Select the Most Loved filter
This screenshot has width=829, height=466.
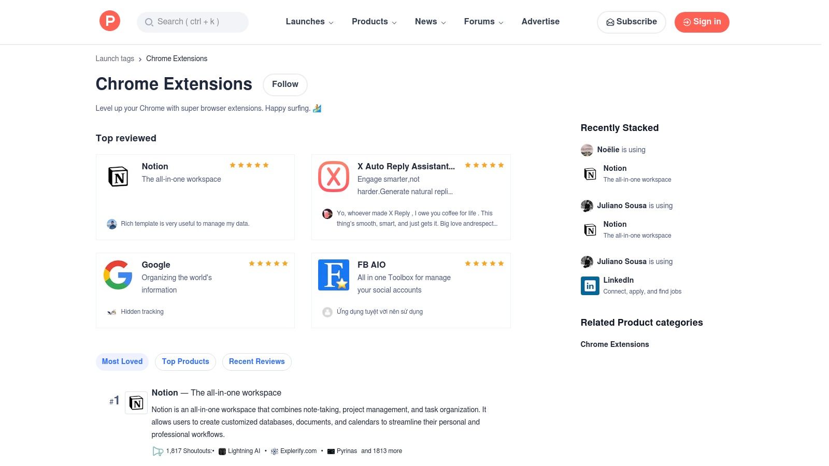(x=122, y=361)
